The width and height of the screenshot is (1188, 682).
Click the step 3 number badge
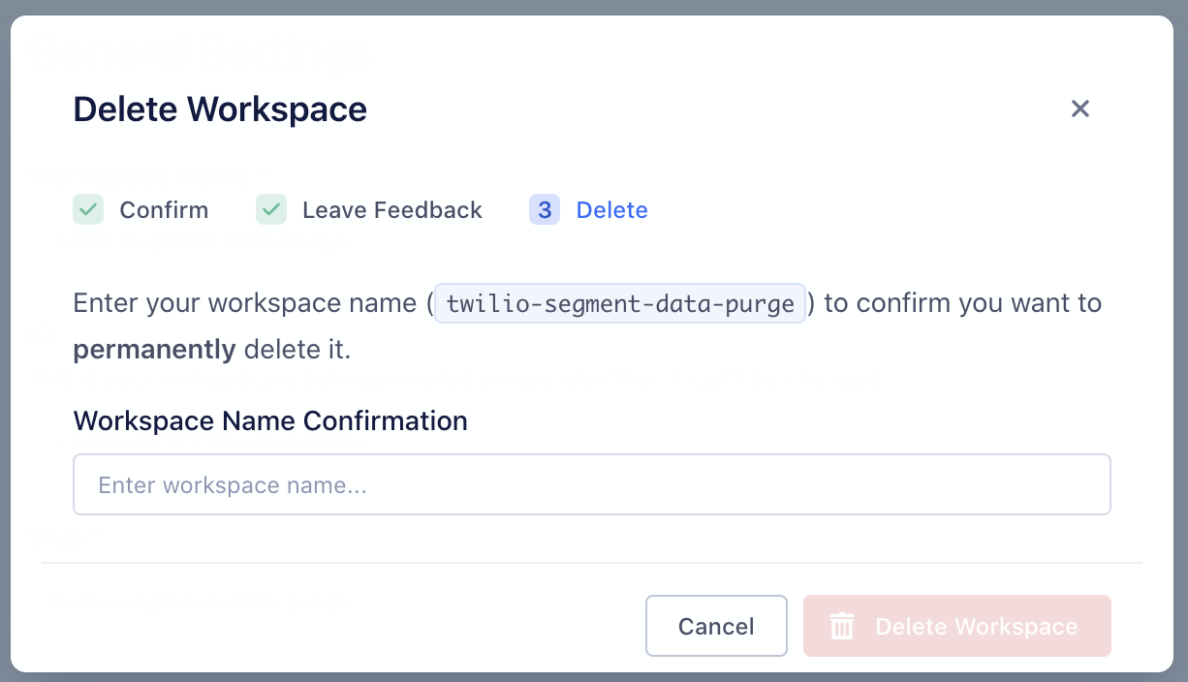point(545,209)
